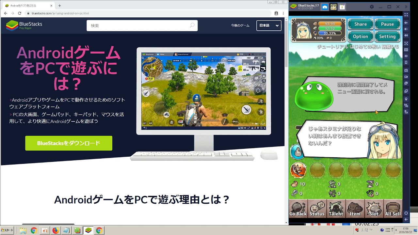Open the file explorer taskbar icon
The image size is (418, 235).
coord(23,230)
